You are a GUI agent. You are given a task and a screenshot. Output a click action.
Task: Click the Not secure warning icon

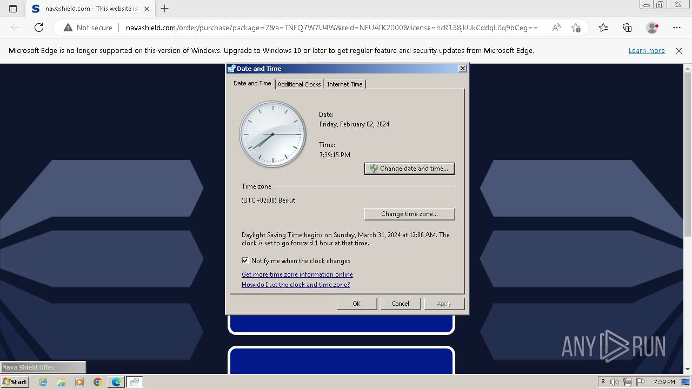tap(68, 28)
